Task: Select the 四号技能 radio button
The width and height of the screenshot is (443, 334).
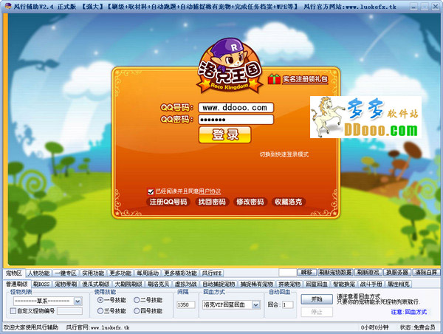Action: [x=137, y=311]
